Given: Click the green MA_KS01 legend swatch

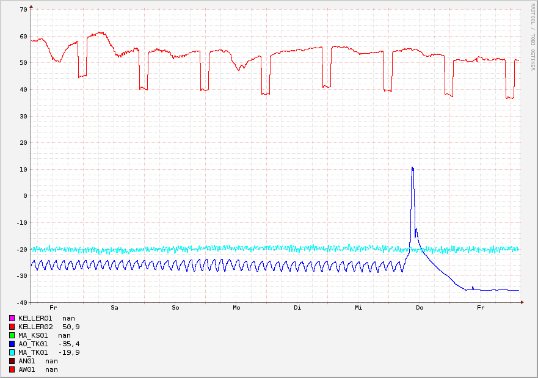Looking at the screenshot, I should pyautogui.click(x=12, y=335).
